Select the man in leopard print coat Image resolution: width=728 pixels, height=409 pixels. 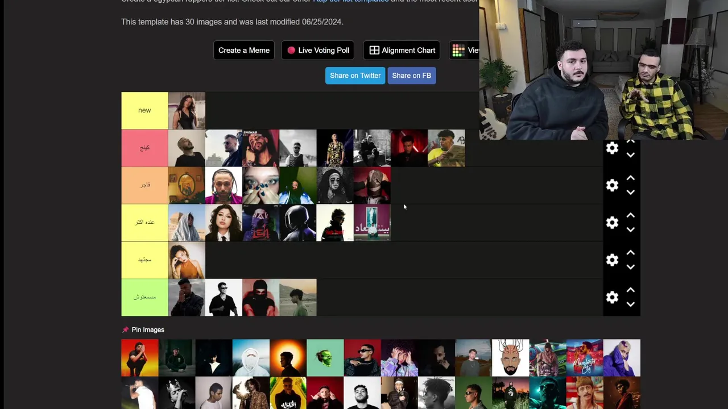coord(251,393)
